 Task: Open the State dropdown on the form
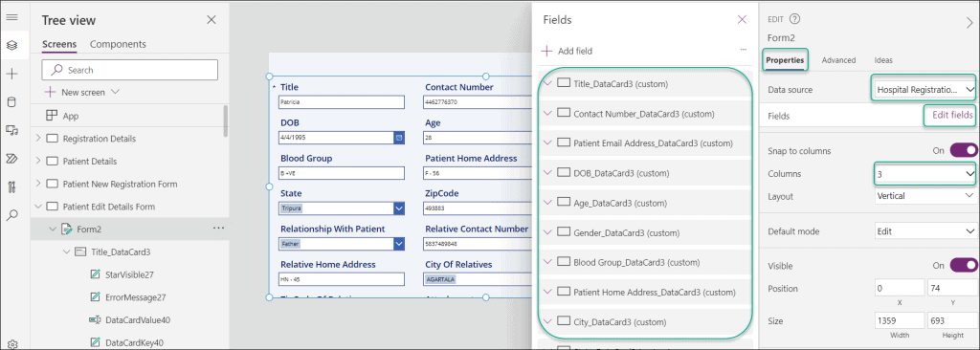399,208
